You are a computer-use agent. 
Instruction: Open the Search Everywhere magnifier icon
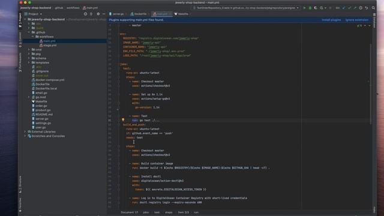pos(373,8)
